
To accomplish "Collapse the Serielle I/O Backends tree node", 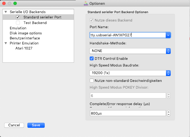I will click(6, 12).
